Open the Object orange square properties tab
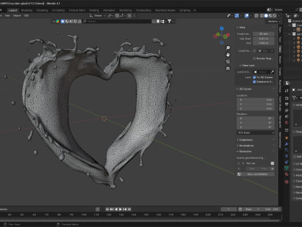The image size is (302, 227). click(286, 138)
